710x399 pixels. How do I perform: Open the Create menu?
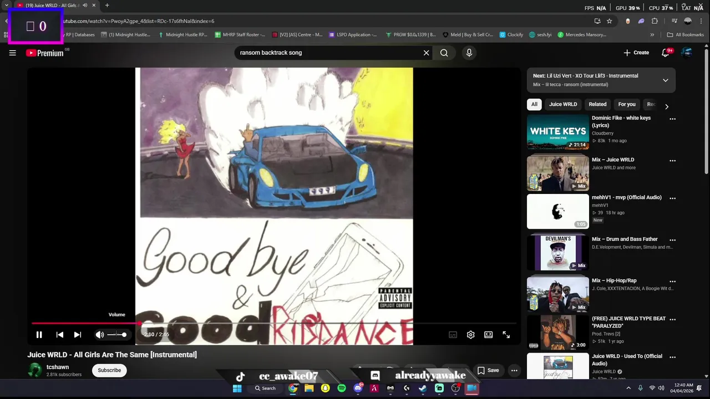pos(636,53)
